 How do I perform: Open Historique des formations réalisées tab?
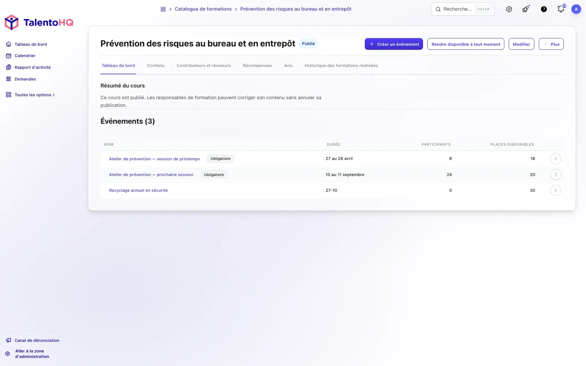click(341, 66)
